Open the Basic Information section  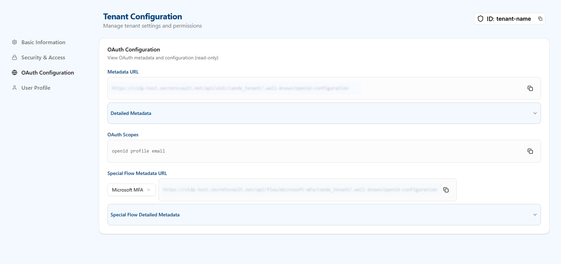click(43, 42)
